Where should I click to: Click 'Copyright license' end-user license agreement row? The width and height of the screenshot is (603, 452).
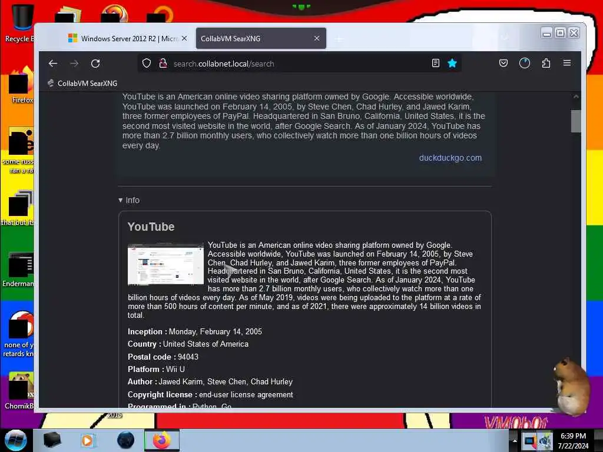click(210, 394)
